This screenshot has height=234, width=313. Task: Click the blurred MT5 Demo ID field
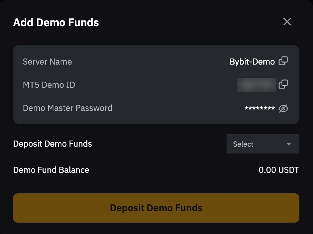click(x=256, y=84)
